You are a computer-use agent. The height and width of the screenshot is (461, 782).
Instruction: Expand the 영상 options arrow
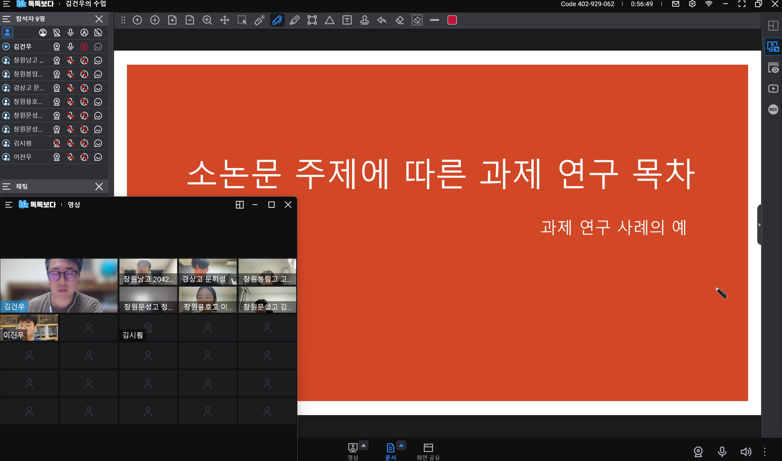coord(364,445)
